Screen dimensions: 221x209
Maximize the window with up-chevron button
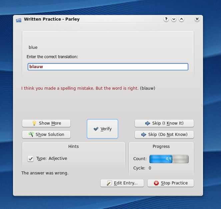pos(182,19)
